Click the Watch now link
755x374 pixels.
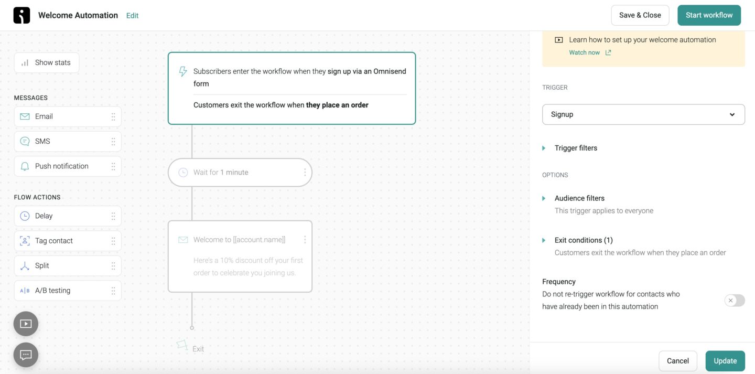584,52
